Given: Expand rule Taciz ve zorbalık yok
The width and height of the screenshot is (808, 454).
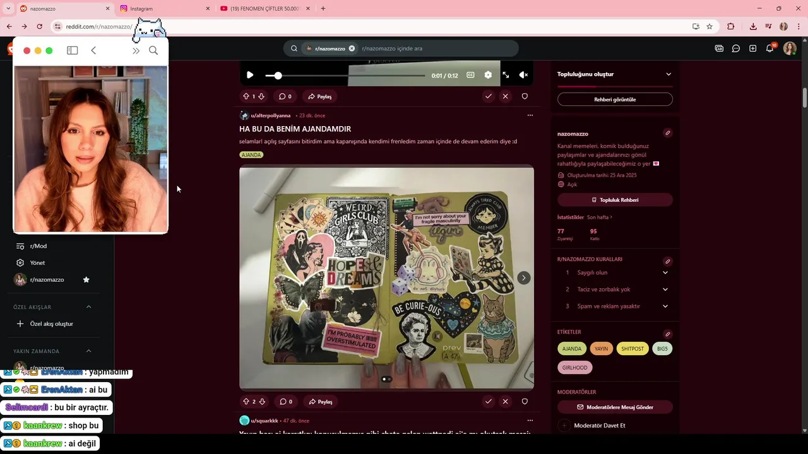Looking at the screenshot, I should tap(615, 289).
